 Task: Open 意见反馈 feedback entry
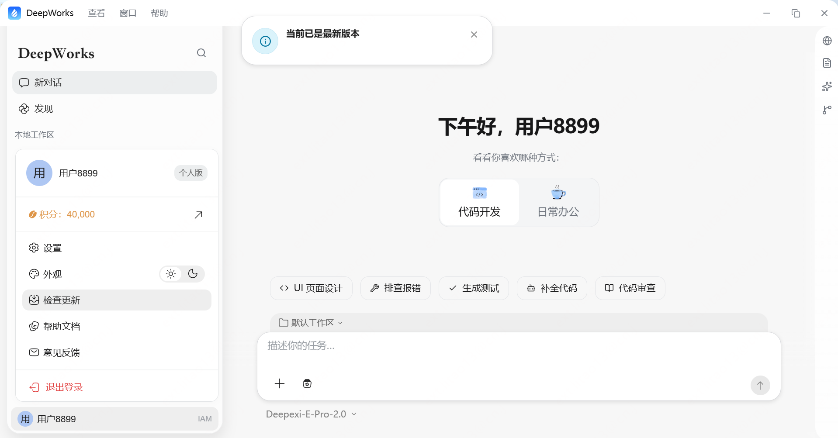pos(117,352)
